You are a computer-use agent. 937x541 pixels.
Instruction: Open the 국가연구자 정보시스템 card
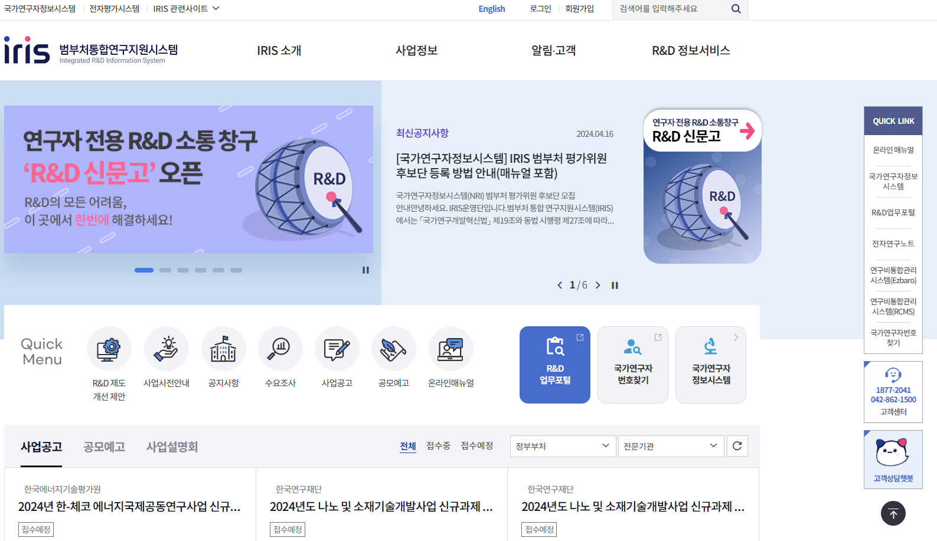pos(711,365)
